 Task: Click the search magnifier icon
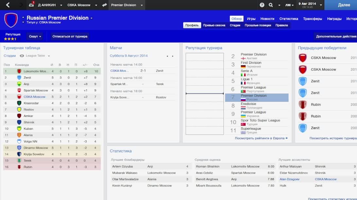(x=271, y=5)
